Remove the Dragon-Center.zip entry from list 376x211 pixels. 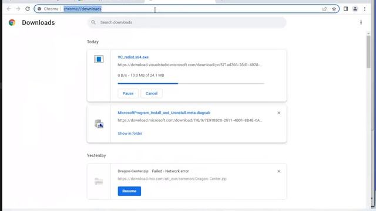[x=279, y=171]
